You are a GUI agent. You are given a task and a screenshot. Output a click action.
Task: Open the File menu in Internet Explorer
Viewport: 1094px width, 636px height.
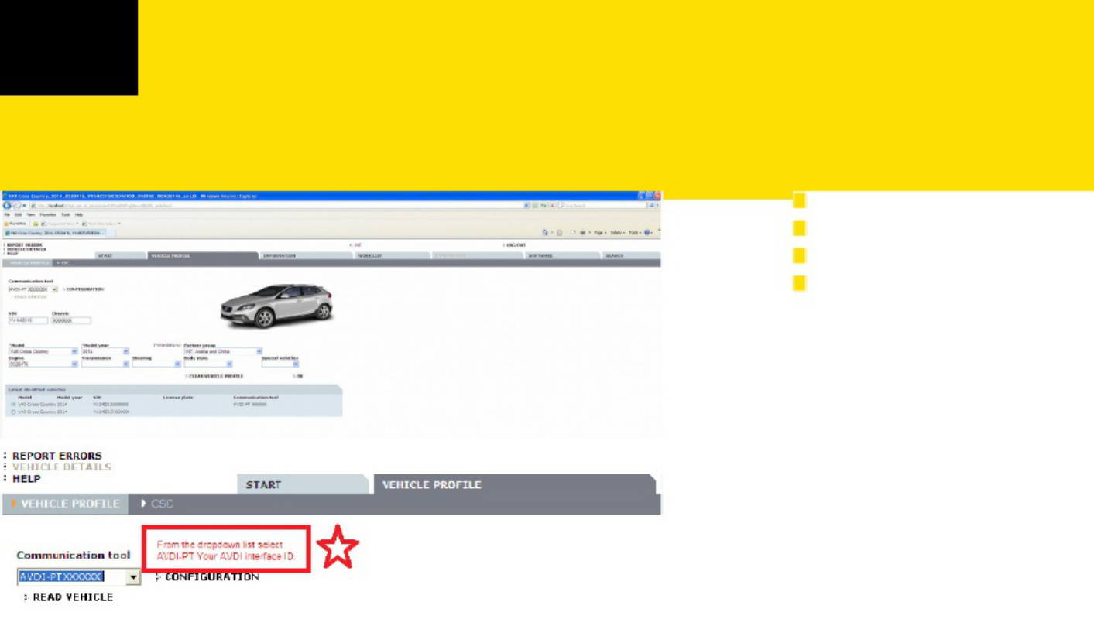6,214
